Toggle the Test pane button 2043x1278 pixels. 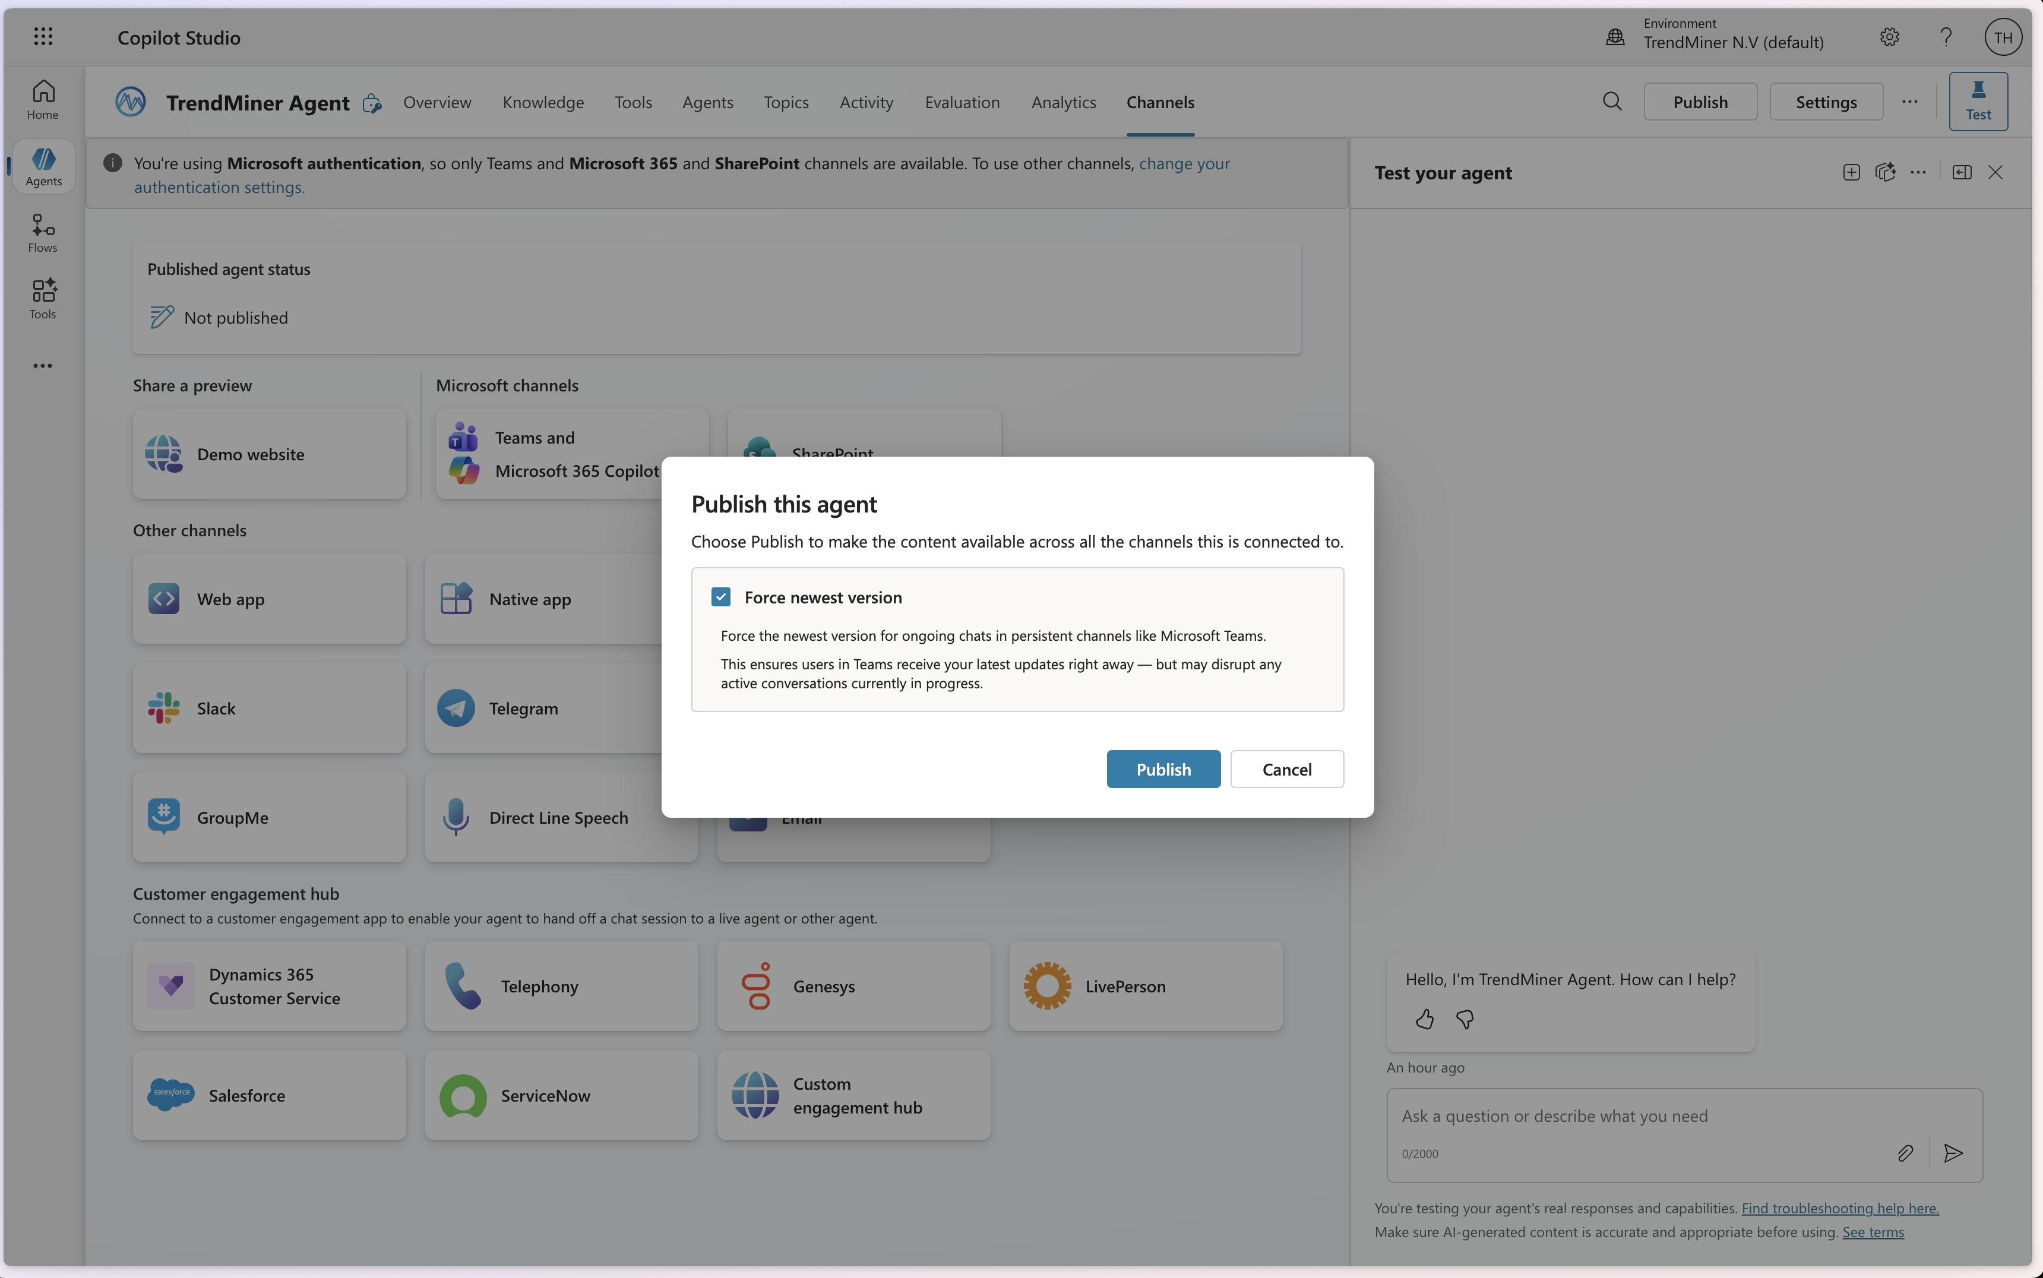pos(1979,102)
